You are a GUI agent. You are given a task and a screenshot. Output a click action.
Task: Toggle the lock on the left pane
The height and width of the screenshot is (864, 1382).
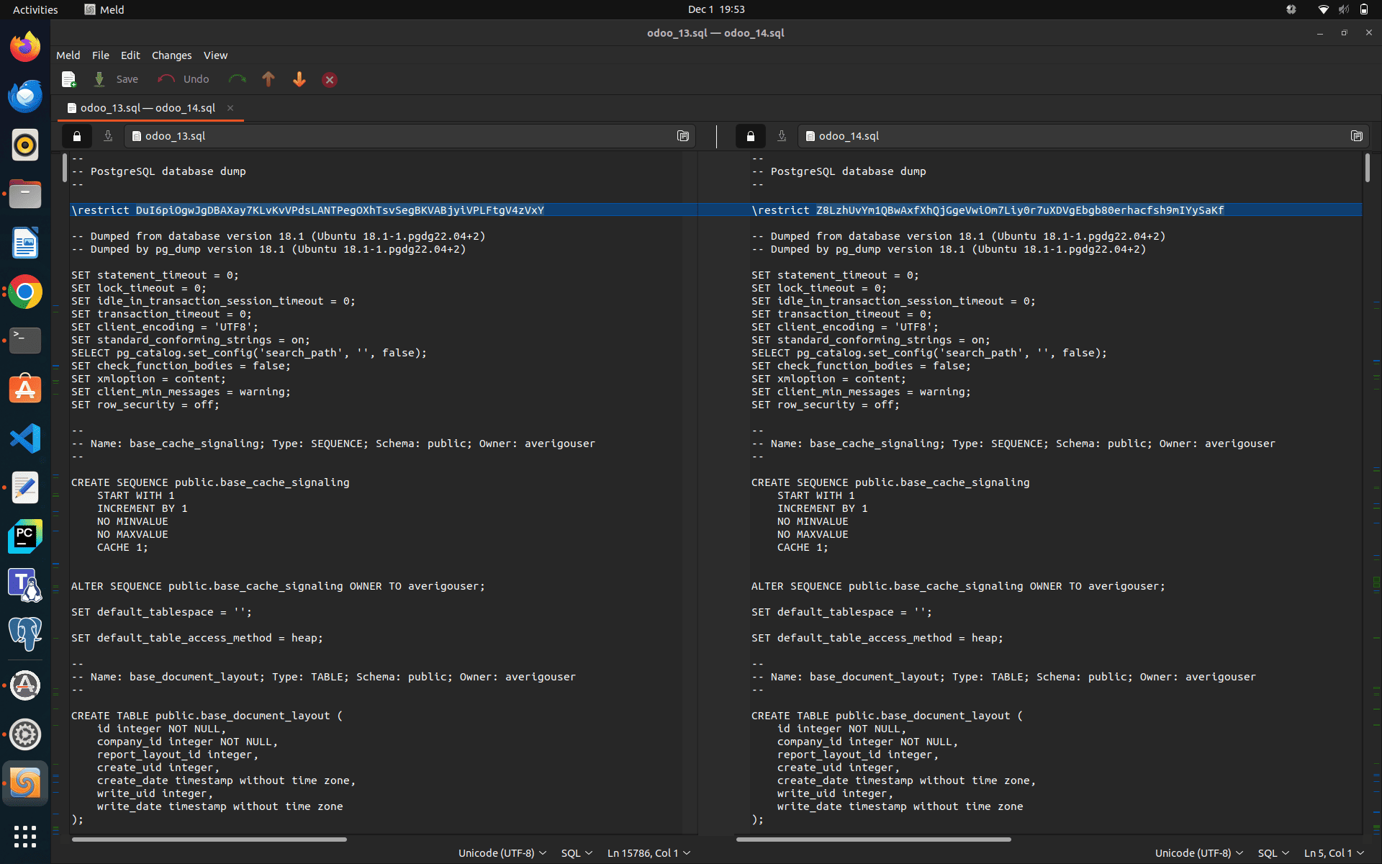tap(77, 136)
